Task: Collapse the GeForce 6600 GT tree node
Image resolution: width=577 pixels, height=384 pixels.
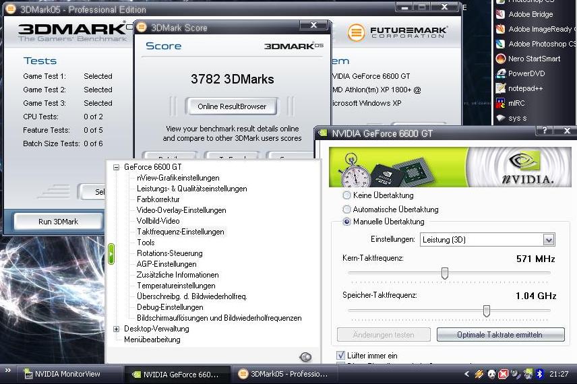Action: [x=117, y=167]
